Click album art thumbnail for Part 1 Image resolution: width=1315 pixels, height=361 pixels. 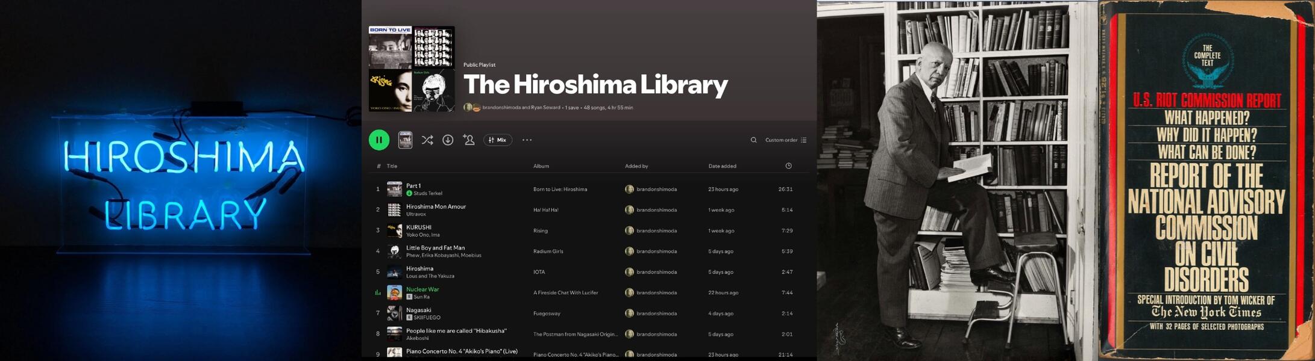pyautogui.click(x=394, y=190)
